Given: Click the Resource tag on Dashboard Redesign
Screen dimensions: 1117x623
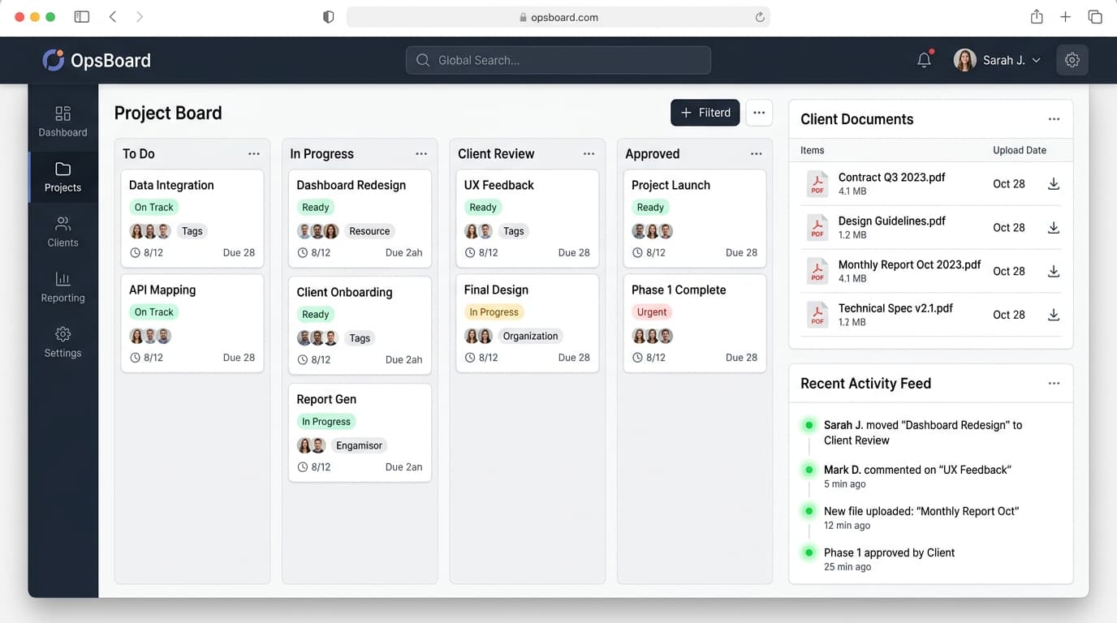Looking at the screenshot, I should coord(369,231).
